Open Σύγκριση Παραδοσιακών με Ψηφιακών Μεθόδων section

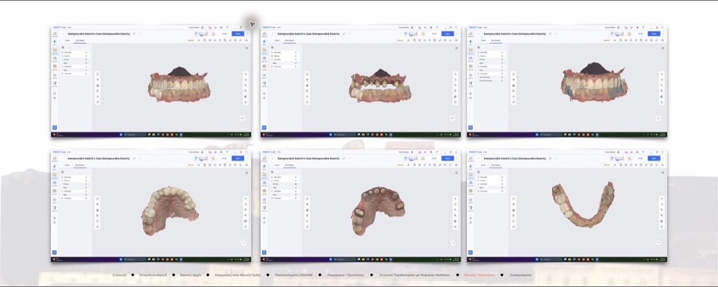[x=415, y=275]
